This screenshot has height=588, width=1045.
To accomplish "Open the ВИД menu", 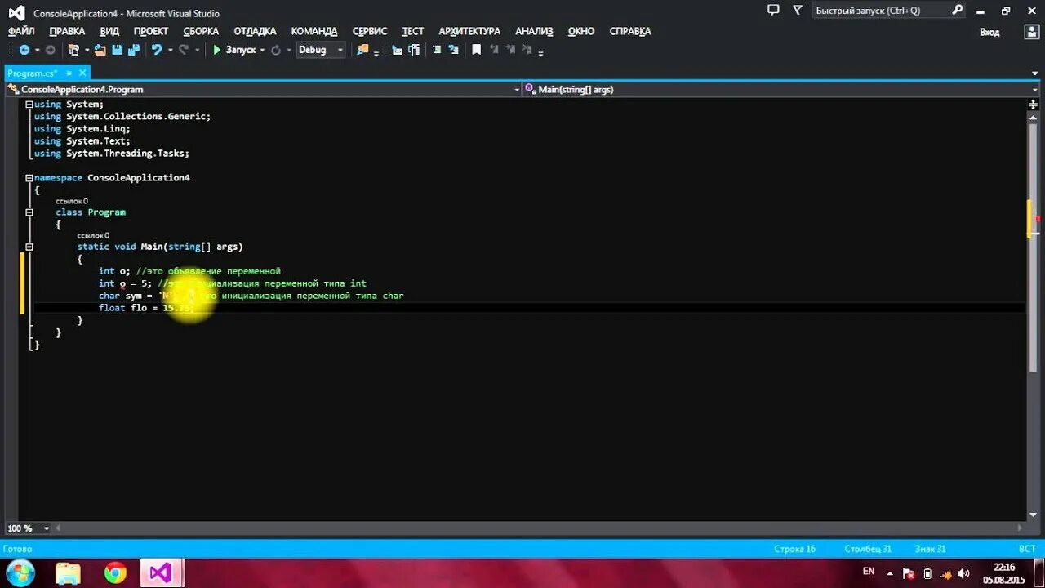I will pos(109,31).
